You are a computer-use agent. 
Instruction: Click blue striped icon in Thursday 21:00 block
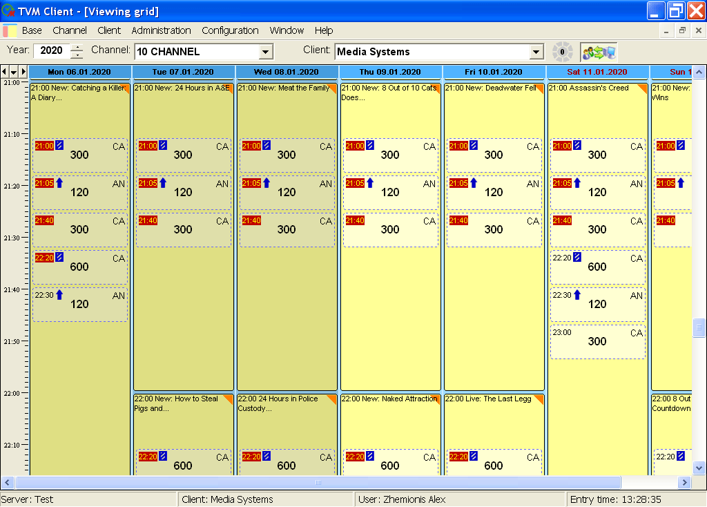coord(370,146)
